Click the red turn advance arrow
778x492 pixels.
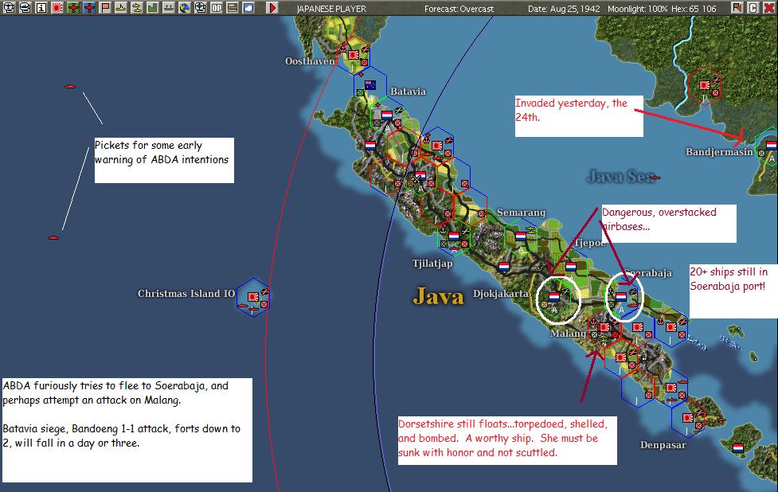click(271, 8)
